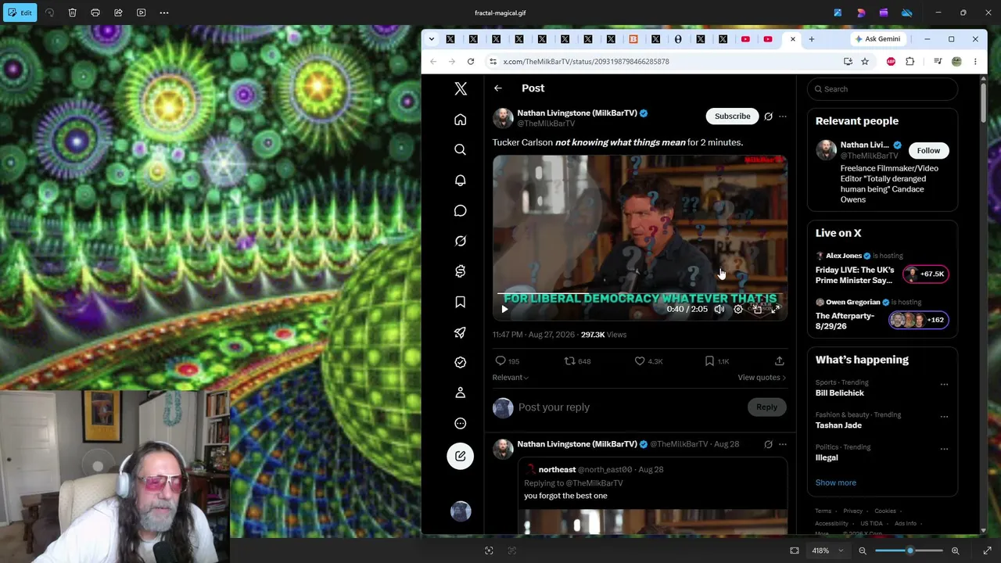Image resolution: width=1001 pixels, height=563 pixels.
Task: Open the more menu on the main post
Action: pos(783,117)
